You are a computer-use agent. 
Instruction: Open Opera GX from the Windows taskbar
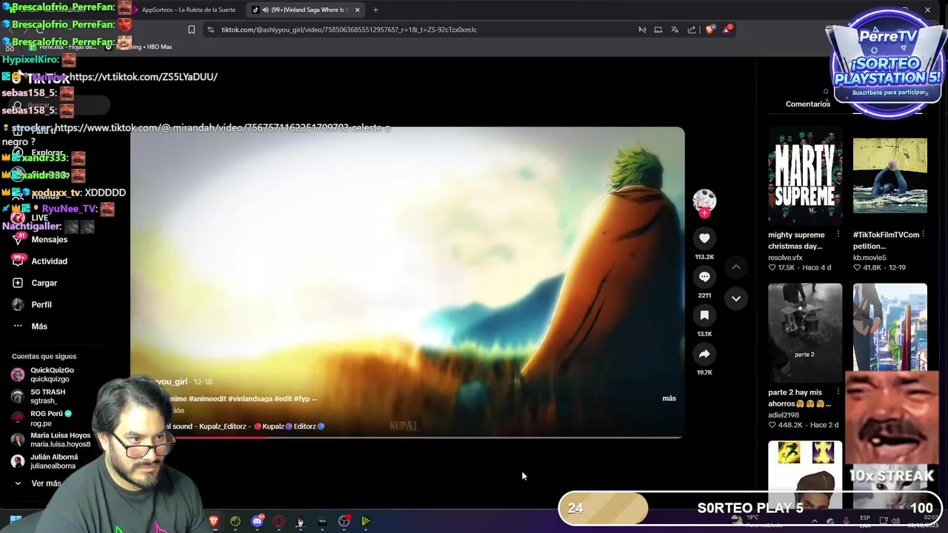point(279,521)
